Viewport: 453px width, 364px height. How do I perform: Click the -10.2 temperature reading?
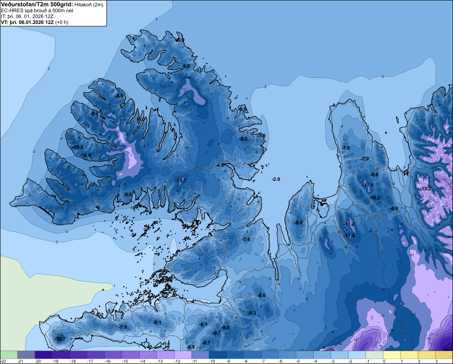coord(375,198)
